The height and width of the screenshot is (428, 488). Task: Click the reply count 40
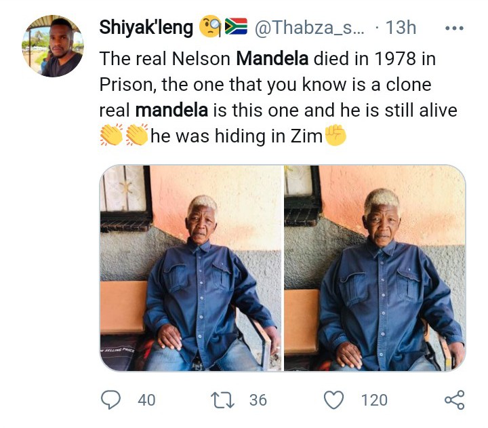(146, 400)
